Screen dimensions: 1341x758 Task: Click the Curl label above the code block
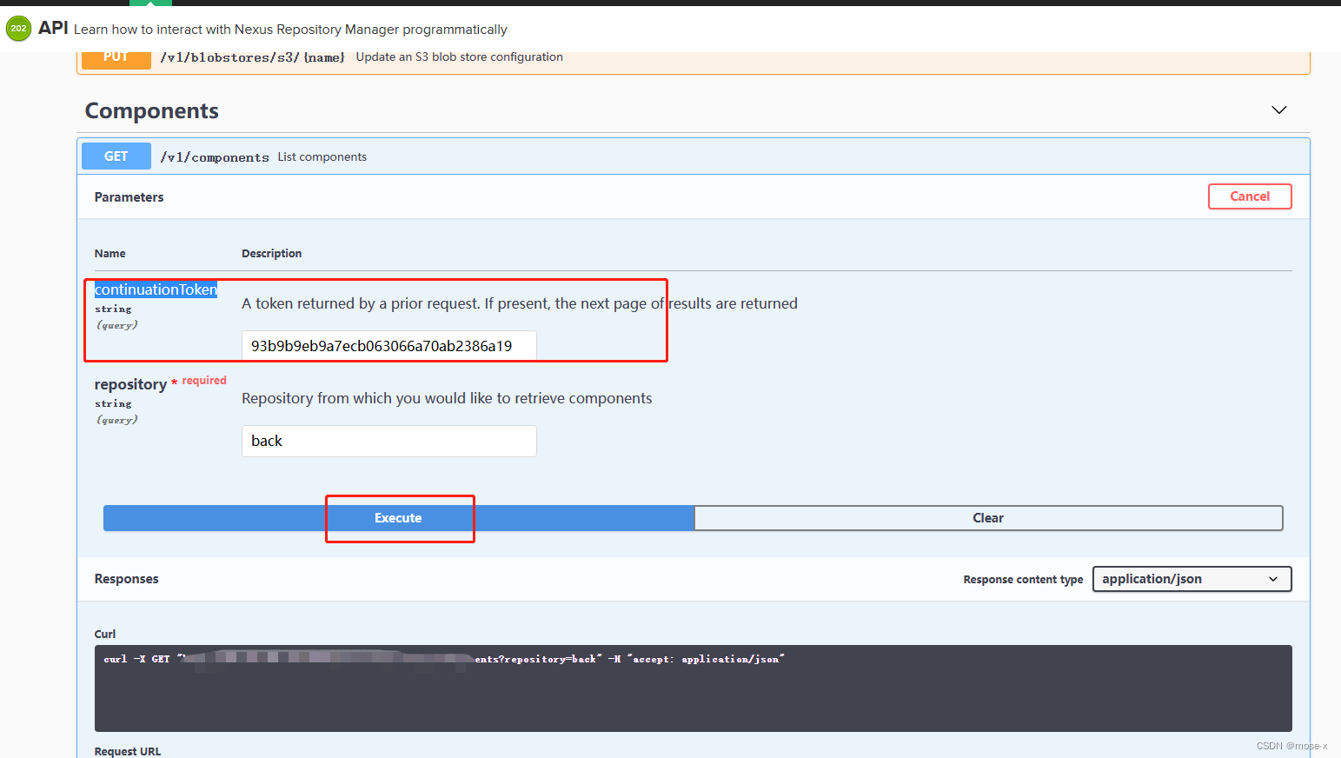coord(105,635)
